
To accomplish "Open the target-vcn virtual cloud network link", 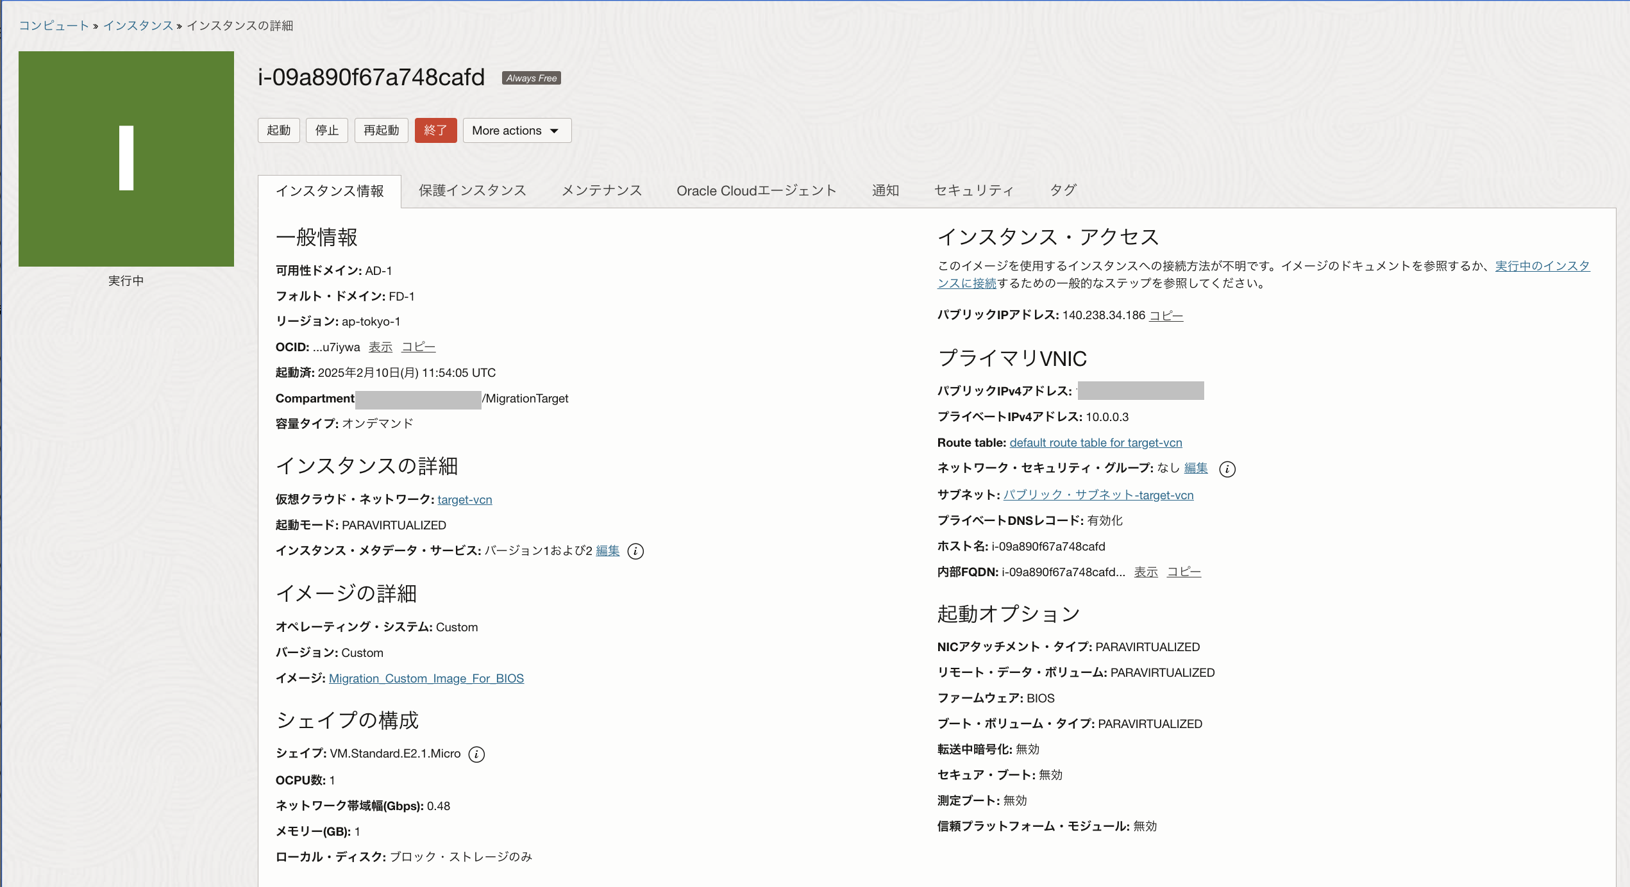I will [464, 499].
